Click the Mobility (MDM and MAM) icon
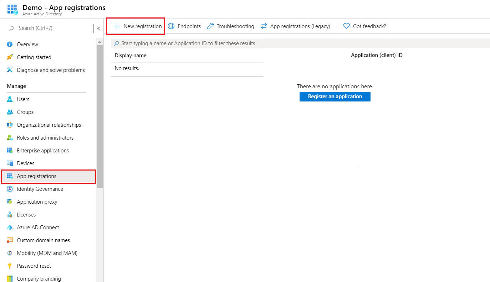The height and width of the screenshot is (282, 490). pyautogui.click(x=10, y=253)
